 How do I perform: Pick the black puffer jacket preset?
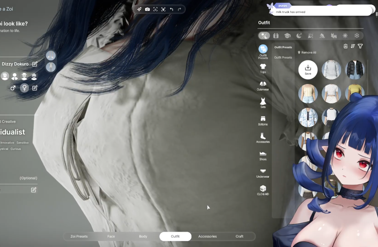point(354,70)
